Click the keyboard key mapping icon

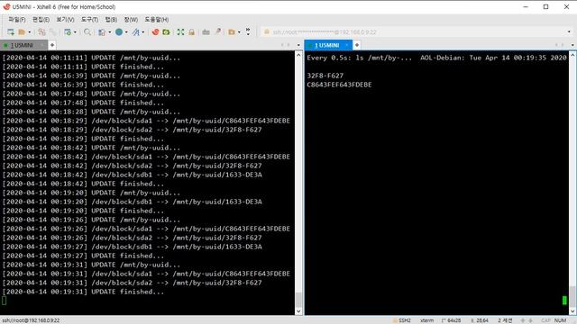click(x=206, y=32)
